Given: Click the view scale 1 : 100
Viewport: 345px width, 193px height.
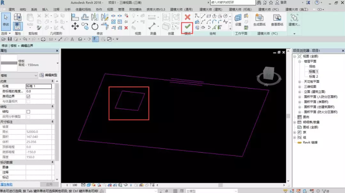Looking at the screenshot, I should [x=72, y=185].
